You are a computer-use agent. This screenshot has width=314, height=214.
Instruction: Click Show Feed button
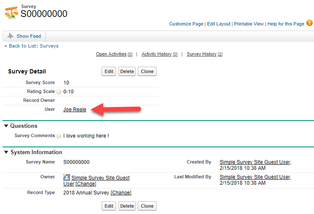(24, 36)
